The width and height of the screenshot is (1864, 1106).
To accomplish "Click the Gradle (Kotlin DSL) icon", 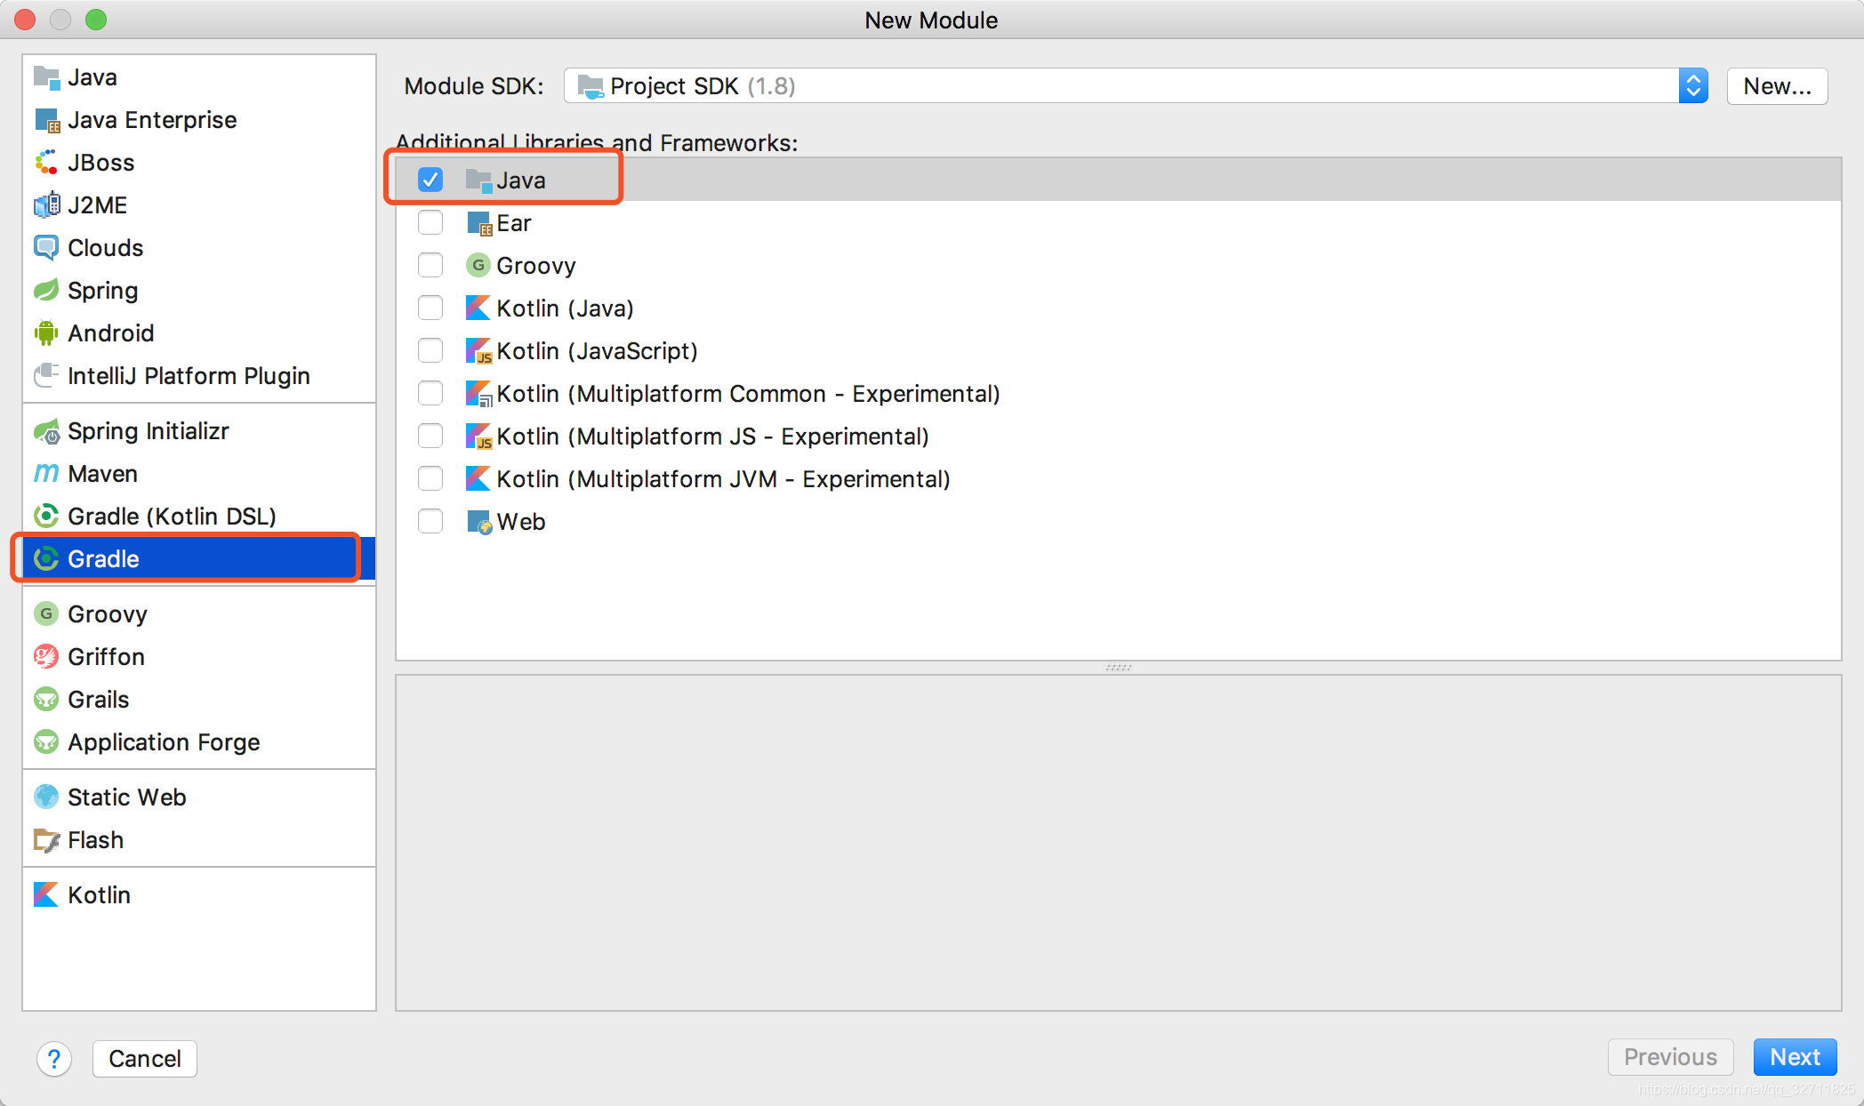I will [x=46, y=517].
